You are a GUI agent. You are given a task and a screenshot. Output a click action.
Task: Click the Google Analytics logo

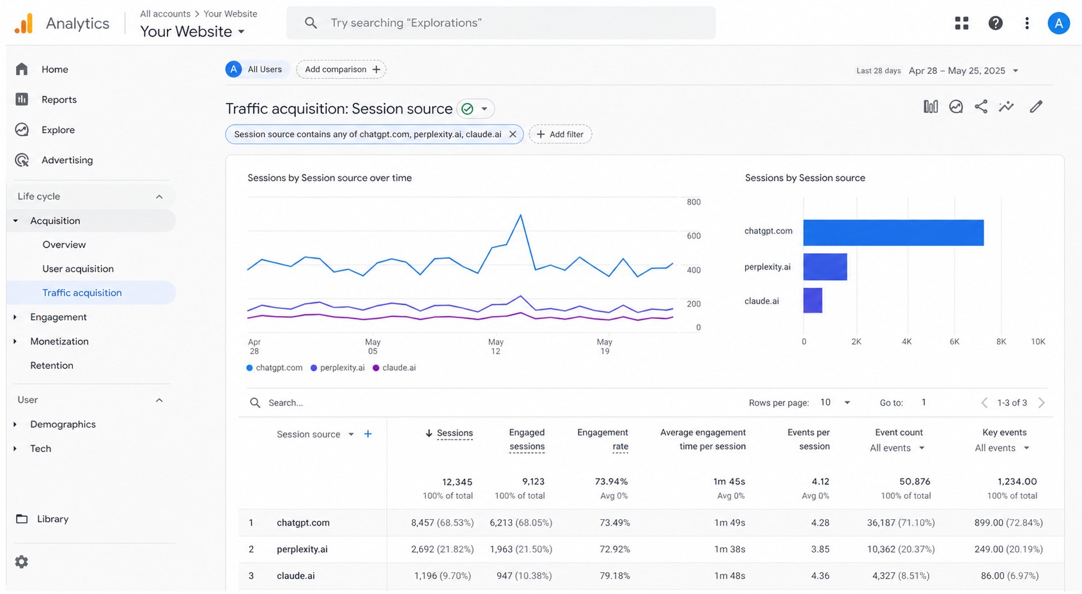click(24, 24)
